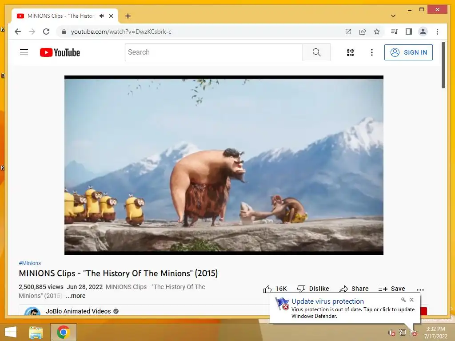Click the muted volume tray icon
The width and height of the screenshot is (455, 341).
coord(391,333)
